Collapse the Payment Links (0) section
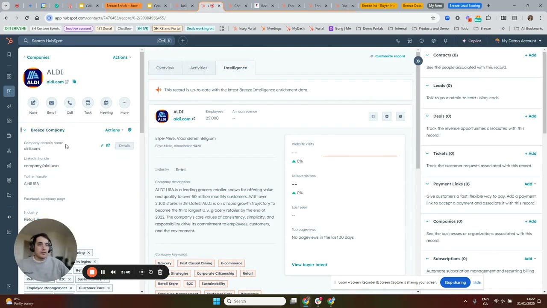547x308 pixels. coord(427,184)
